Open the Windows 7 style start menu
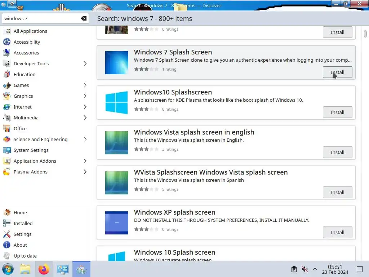Image resolution: width=369 pixels, height=277 pixels. pyautogui.click(x=8, y=269)
